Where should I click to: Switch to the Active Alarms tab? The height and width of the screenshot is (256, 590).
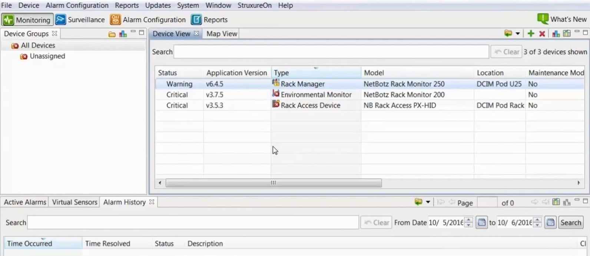(x=25, y=202)
